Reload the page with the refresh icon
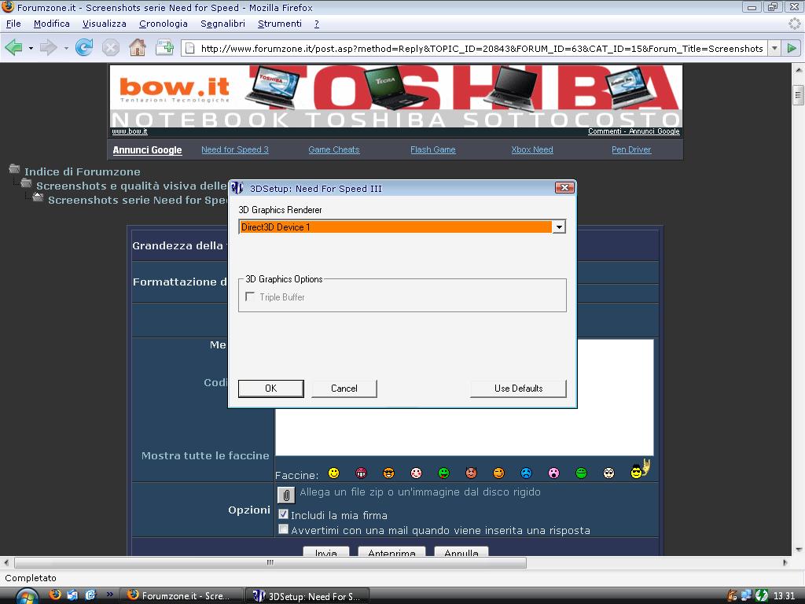Viewport: 805px width, 604px height. point(84,48)
